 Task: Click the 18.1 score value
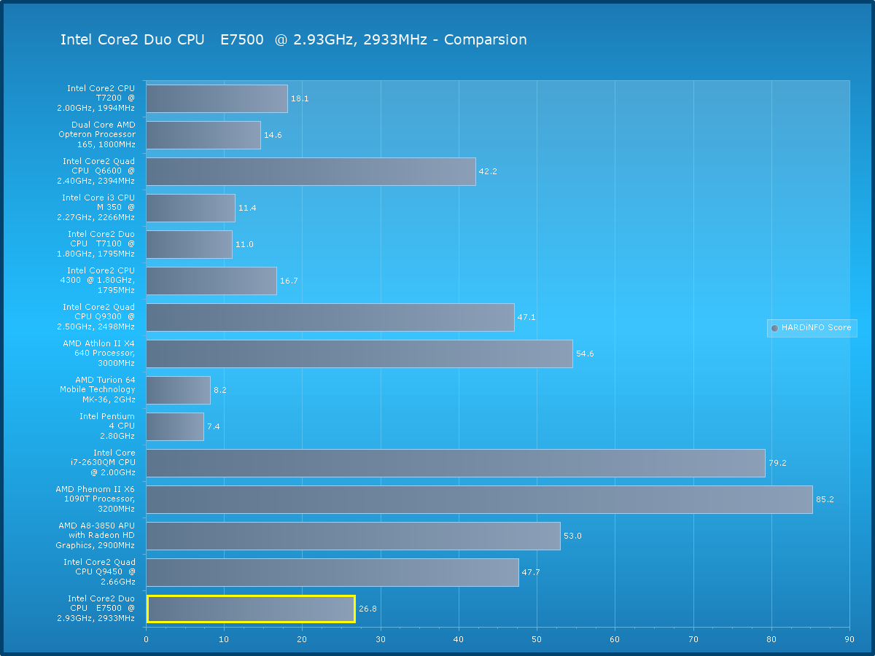300,98
